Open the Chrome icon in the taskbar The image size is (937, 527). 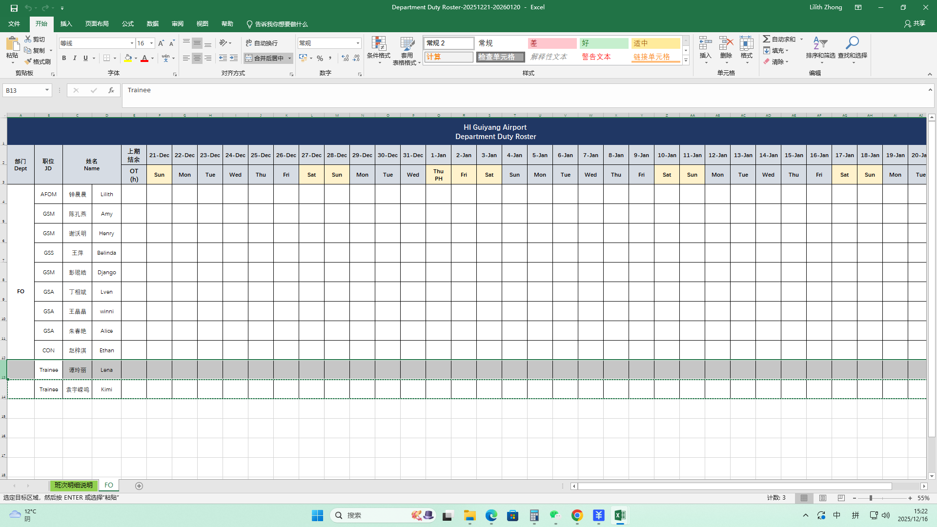tap(577, 515)
